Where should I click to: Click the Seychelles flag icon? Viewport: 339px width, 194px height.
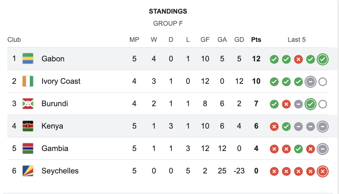[x=28, y=171]
